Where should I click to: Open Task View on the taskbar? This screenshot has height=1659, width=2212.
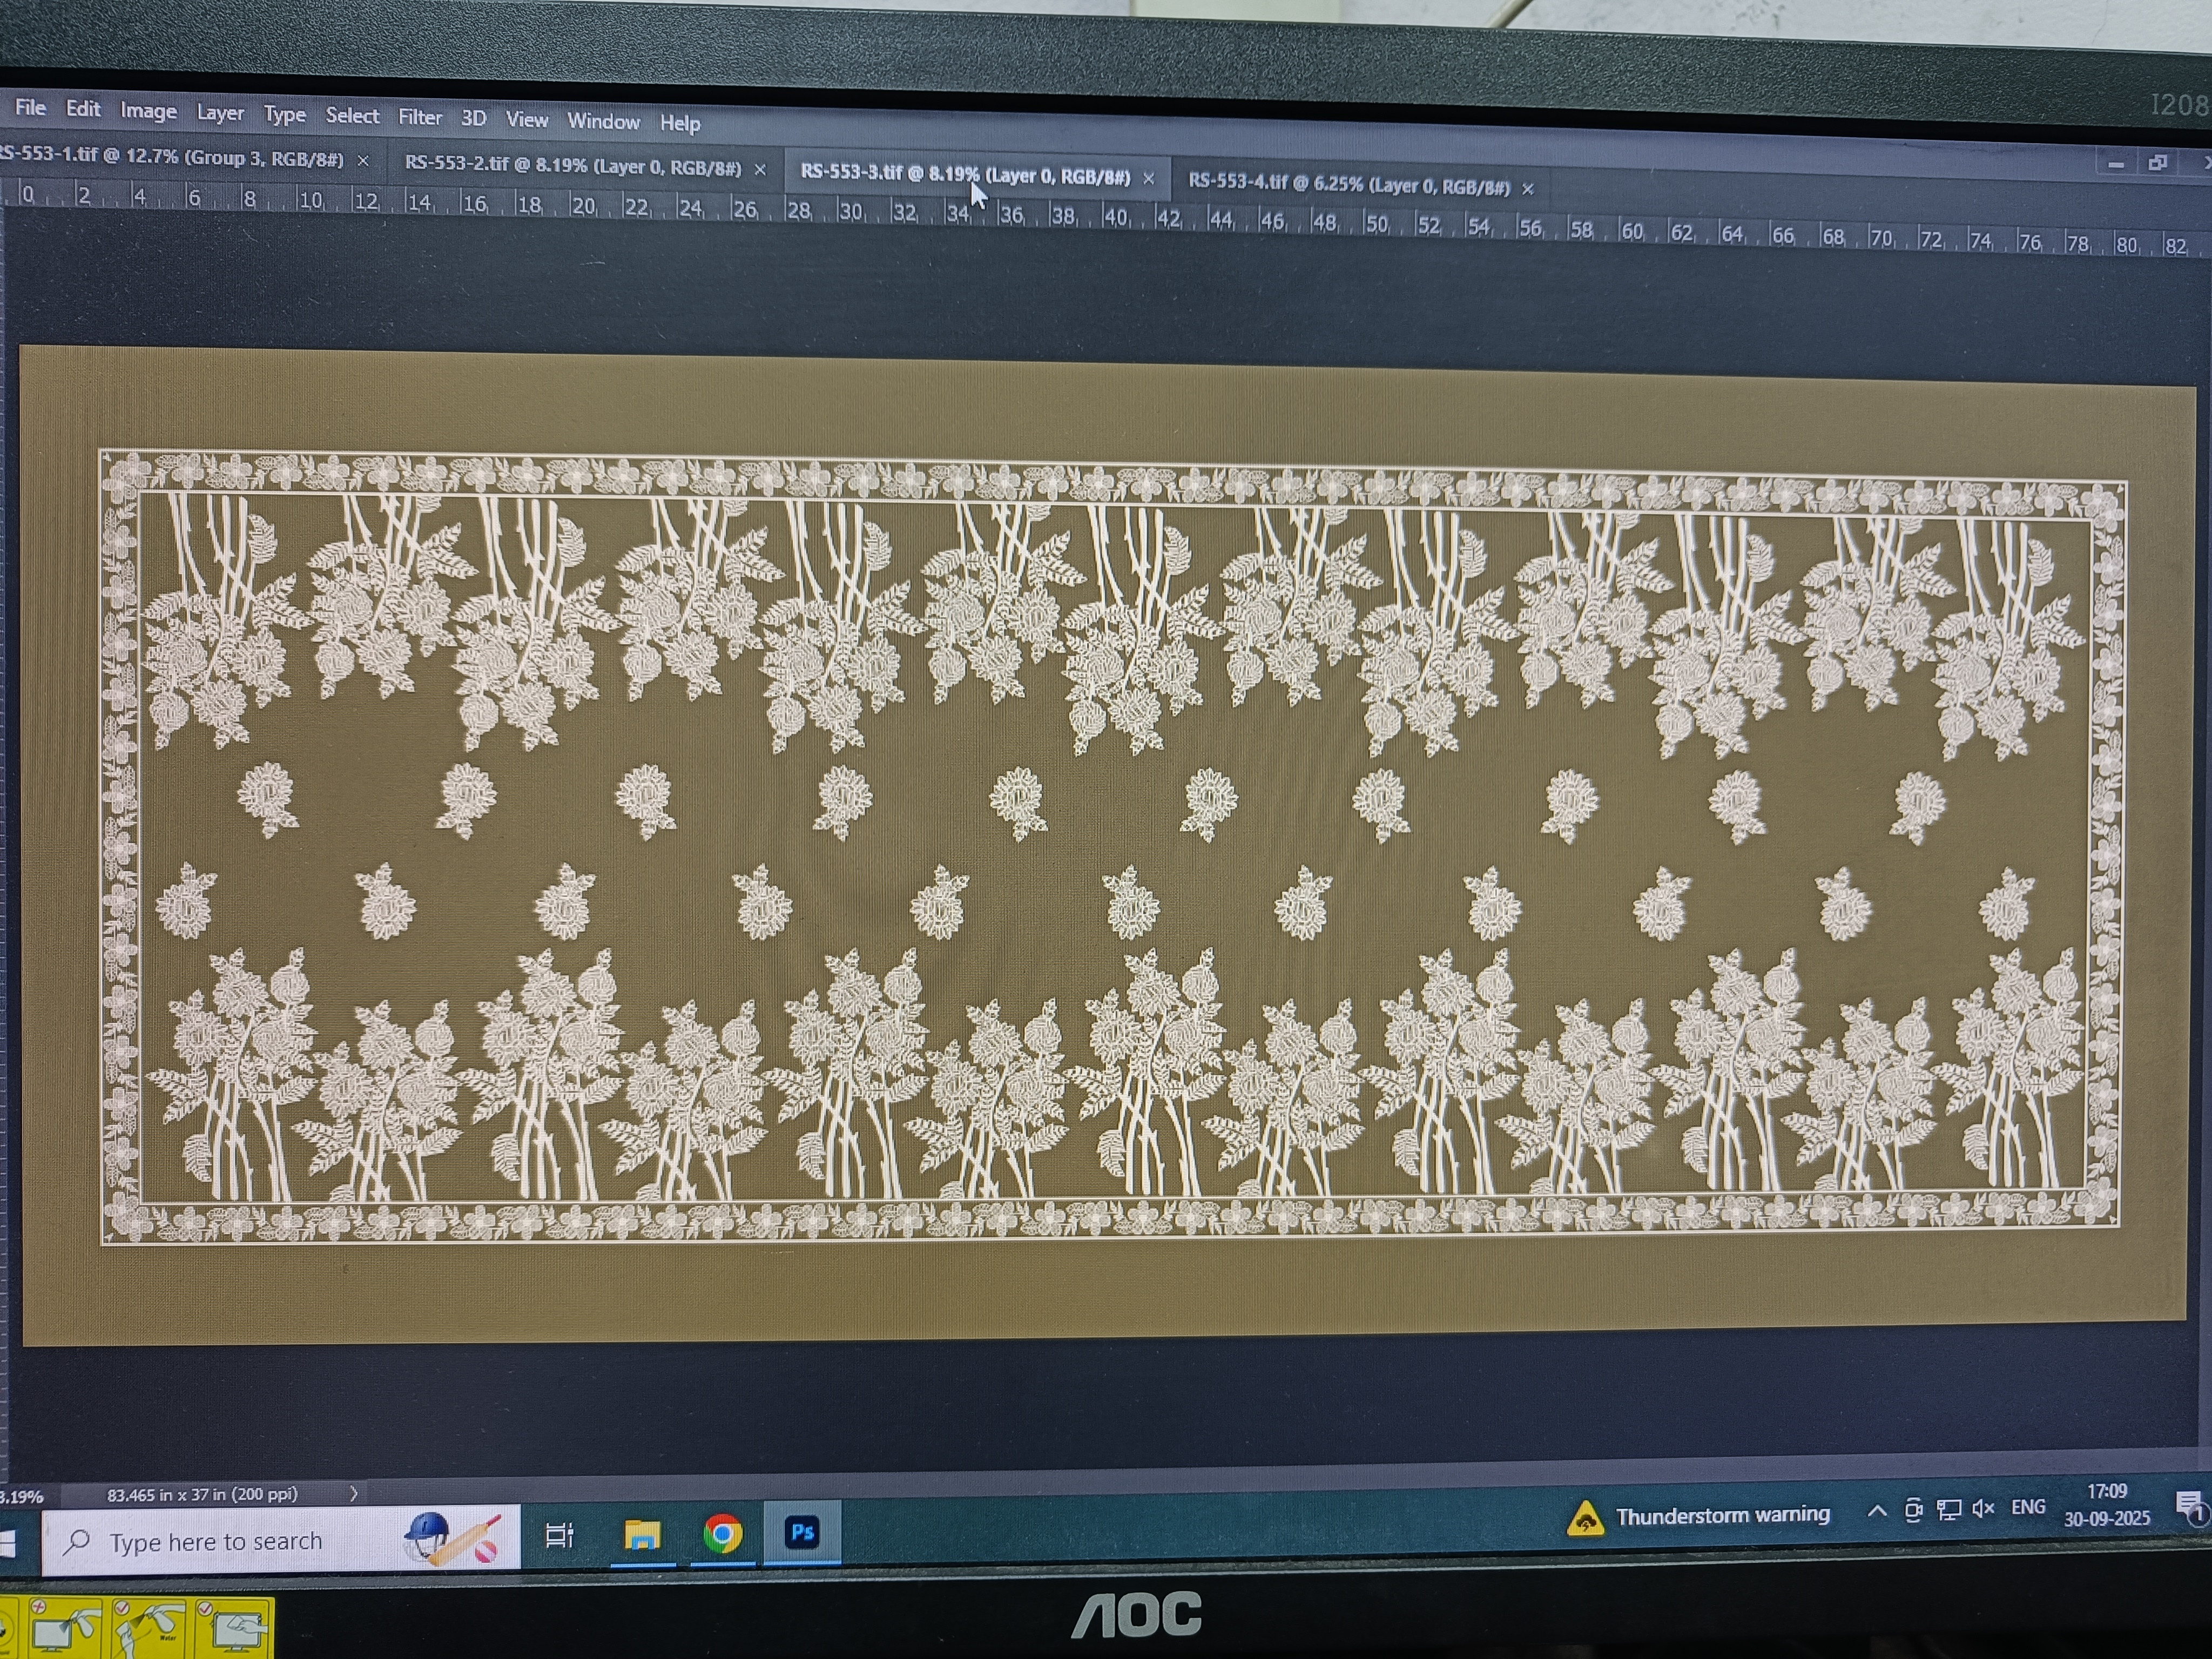point(559,1534)
